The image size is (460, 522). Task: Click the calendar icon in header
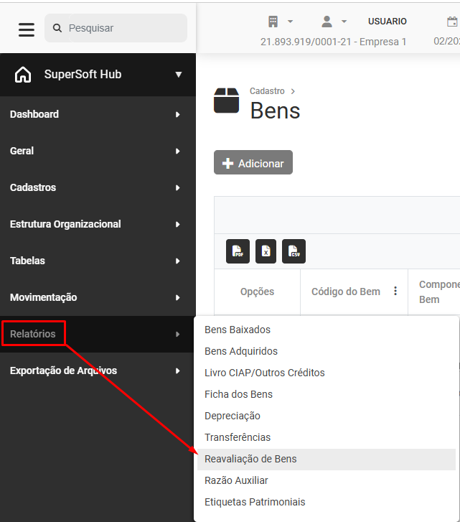coord(452,22)
